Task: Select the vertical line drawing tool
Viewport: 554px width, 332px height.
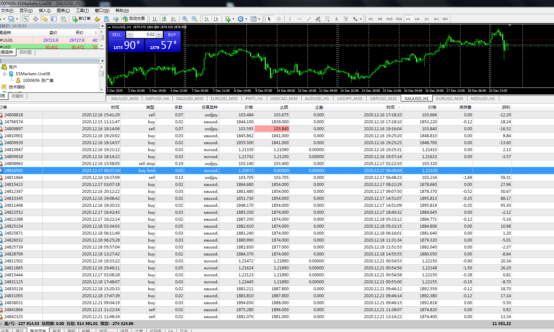Action: (290, 19)
